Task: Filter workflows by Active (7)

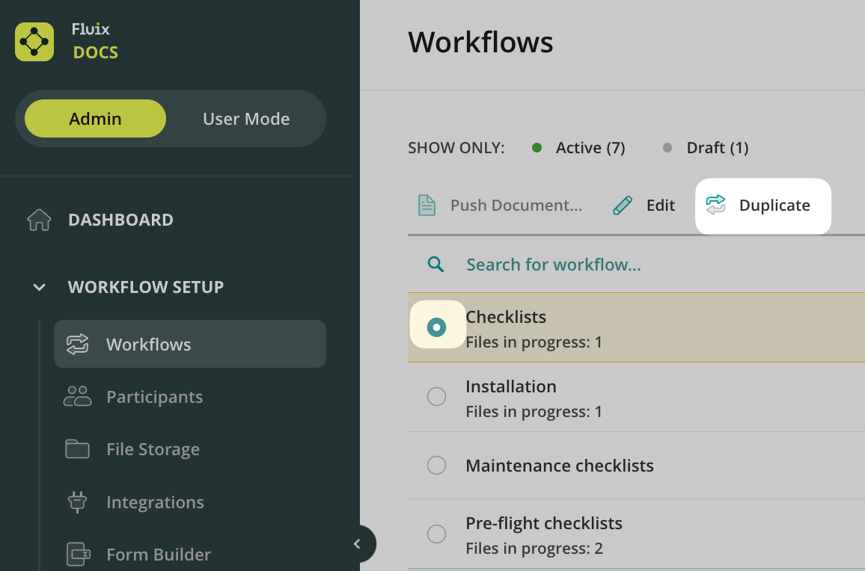Action: click(x=578, y=148)
